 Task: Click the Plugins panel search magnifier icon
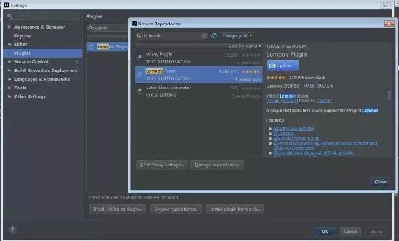(x=90, y=28)
